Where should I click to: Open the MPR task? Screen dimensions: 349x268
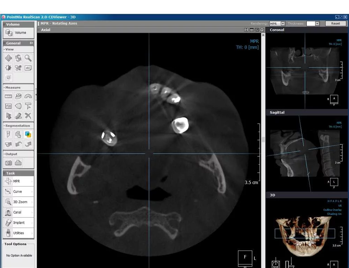click(x=18, y=181)
